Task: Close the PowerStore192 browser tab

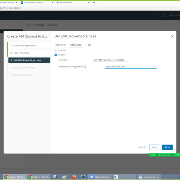Action: (88, 2)
